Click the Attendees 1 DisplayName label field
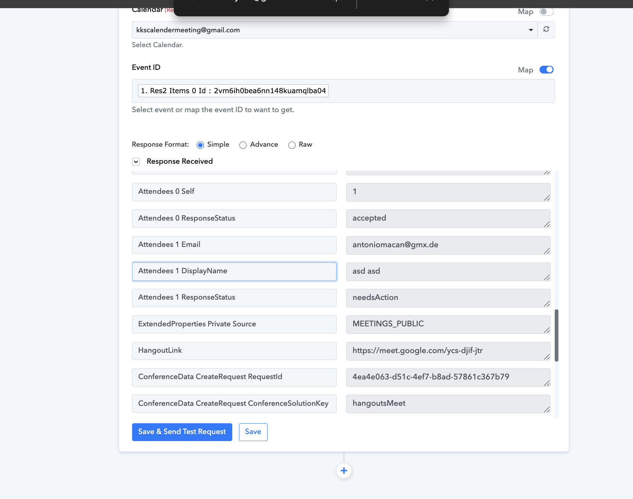 coord(234,271)
